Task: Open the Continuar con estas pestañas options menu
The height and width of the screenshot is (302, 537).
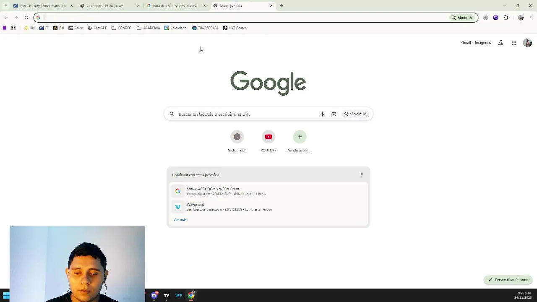Action: [x=362, y=175]
